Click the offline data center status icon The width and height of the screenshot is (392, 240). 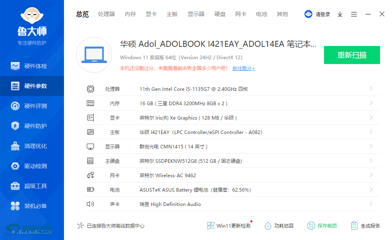(80, 226)
